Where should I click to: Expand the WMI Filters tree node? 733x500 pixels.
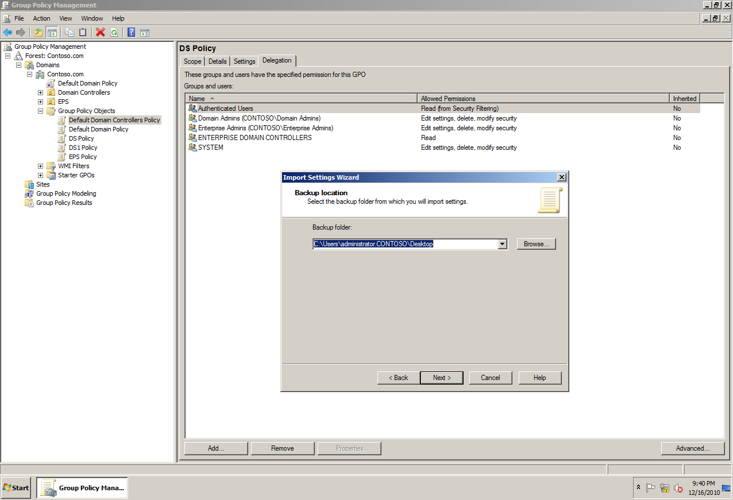pyautogui.click(x=40, y=166)
